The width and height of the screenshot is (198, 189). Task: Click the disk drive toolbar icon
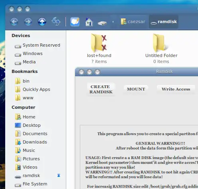pos(102,23)
